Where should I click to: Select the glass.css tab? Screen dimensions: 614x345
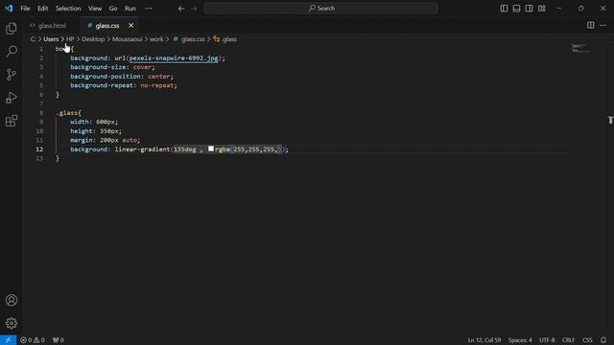(x=107, y=26)
